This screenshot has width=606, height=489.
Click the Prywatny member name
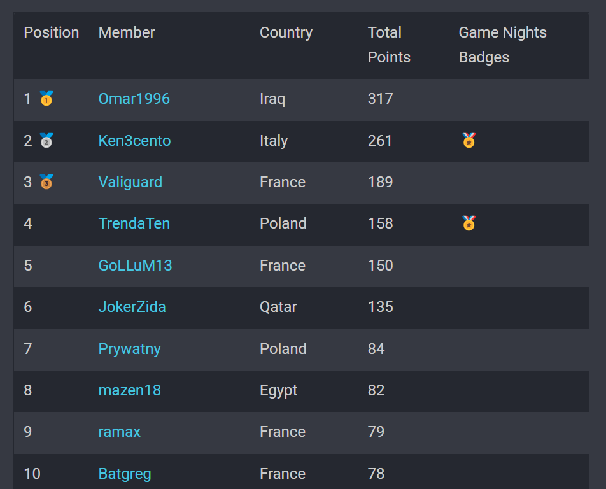tap(129, 349)
